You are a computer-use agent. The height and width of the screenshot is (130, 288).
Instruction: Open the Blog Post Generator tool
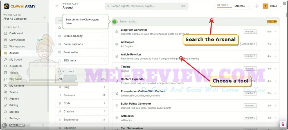click(x=196, y=32)
